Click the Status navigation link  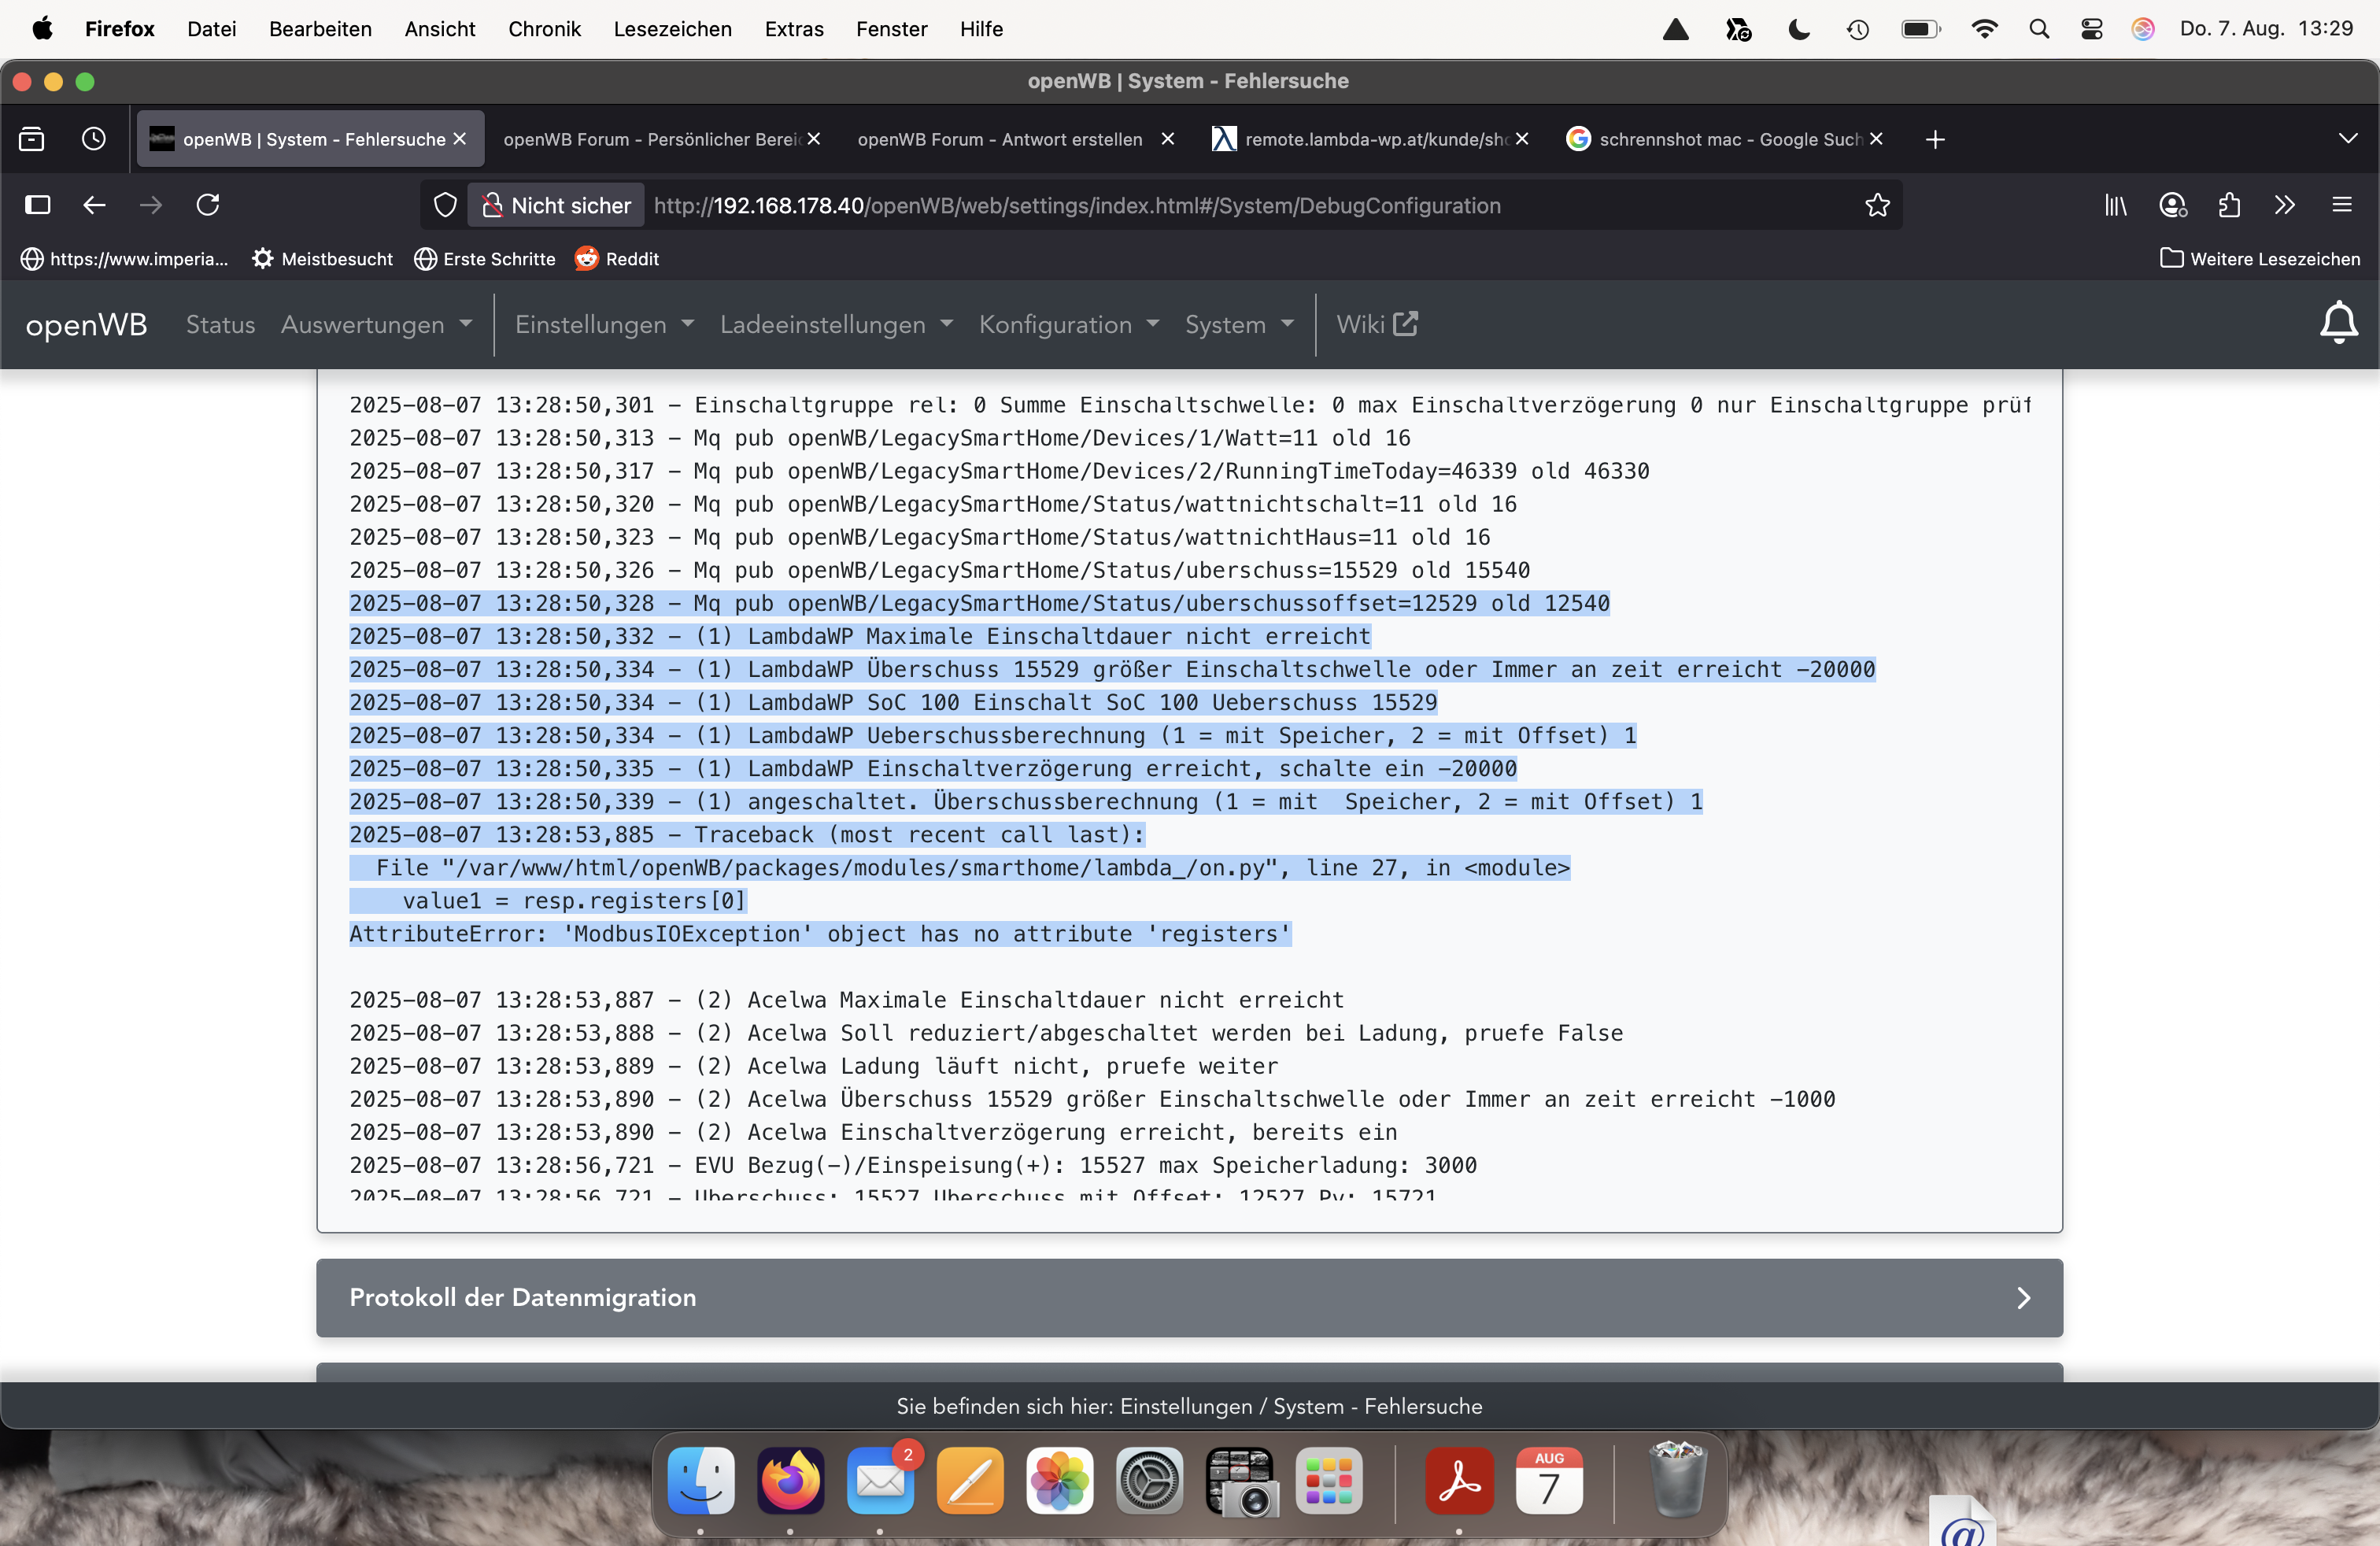click(220, 324)
